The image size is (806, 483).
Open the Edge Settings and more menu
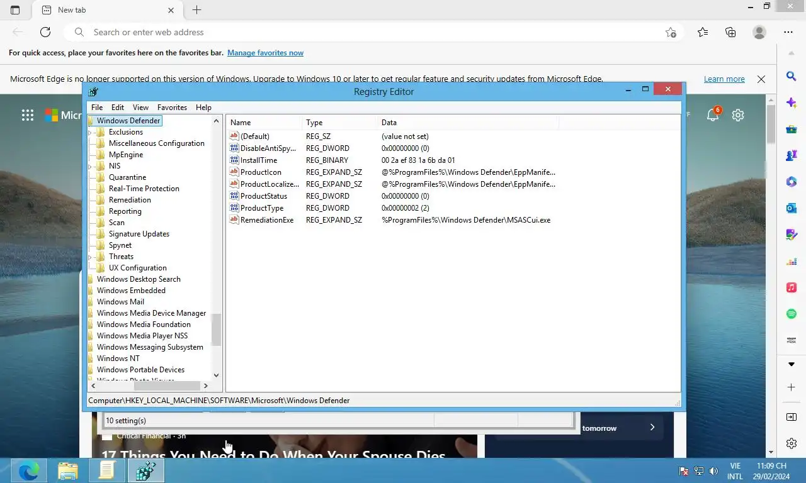(x=788, y=32)
